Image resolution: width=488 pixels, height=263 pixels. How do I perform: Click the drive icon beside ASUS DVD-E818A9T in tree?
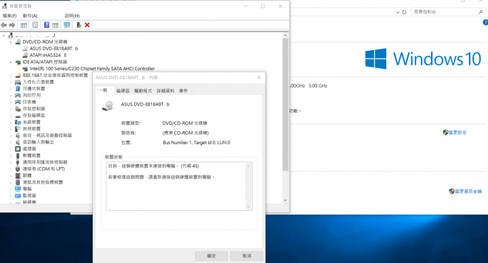(x=25, y=49)
